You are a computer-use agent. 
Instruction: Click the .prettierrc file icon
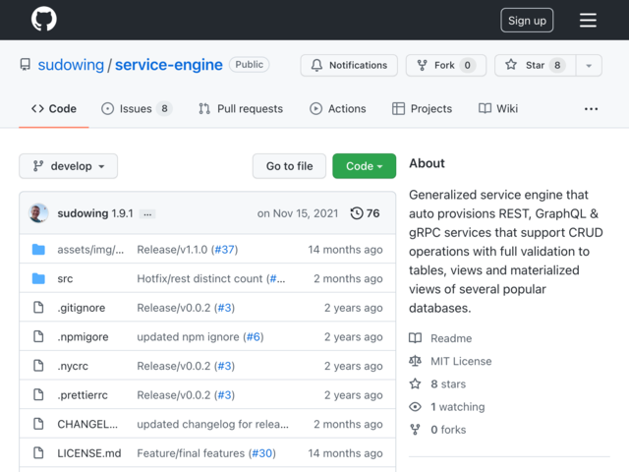click(38, 394)
